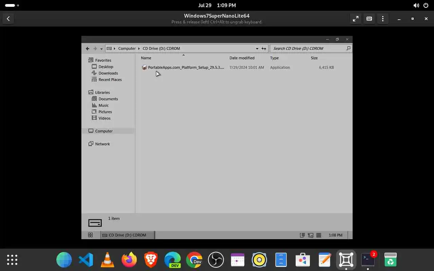Open the volume indicator in top bar
This screenshot has height=271, width=434.
pyautogui.click(x=416, y=5)
